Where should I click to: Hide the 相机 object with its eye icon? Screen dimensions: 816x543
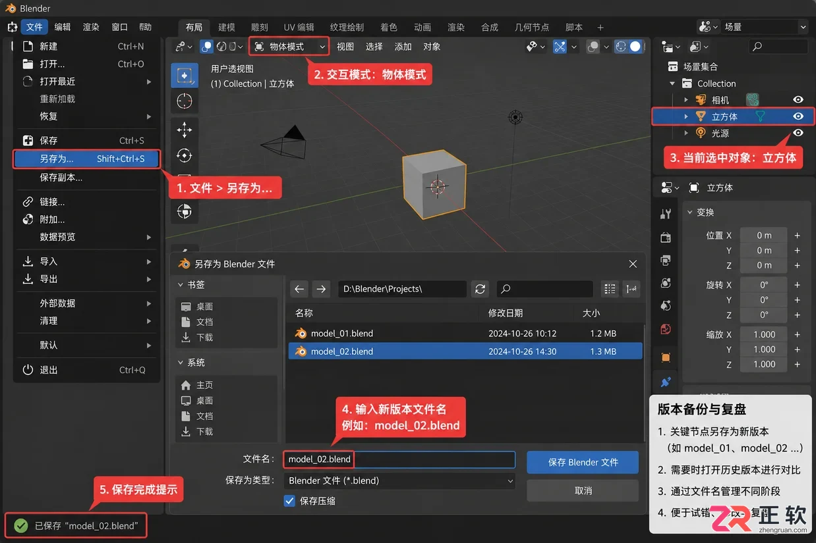[798, 99]
